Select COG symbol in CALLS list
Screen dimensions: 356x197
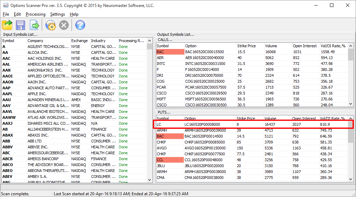click(160, 81)
